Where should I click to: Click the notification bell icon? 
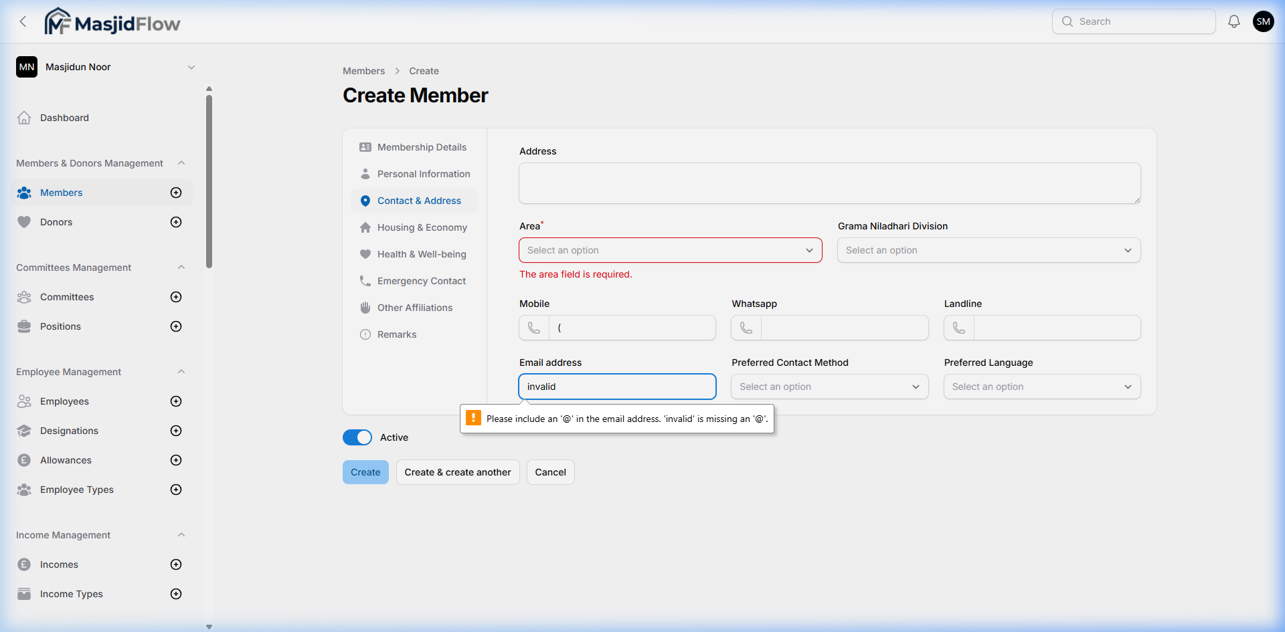click(1233, 21)
